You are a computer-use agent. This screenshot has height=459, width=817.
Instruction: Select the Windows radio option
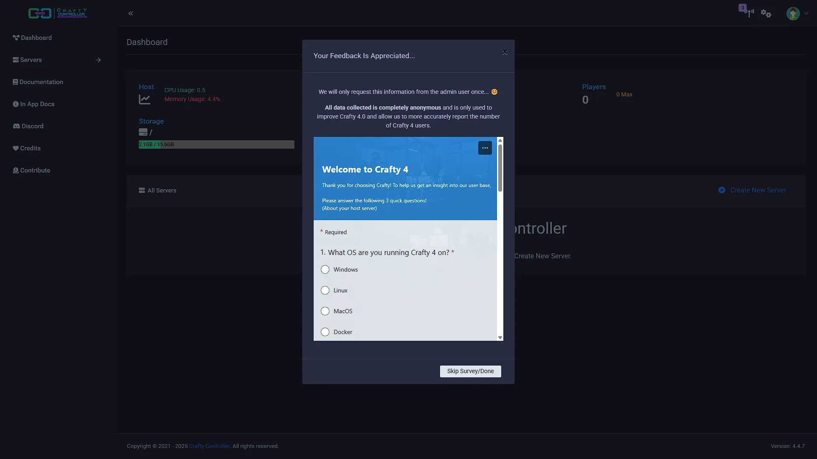pos(325,269)
